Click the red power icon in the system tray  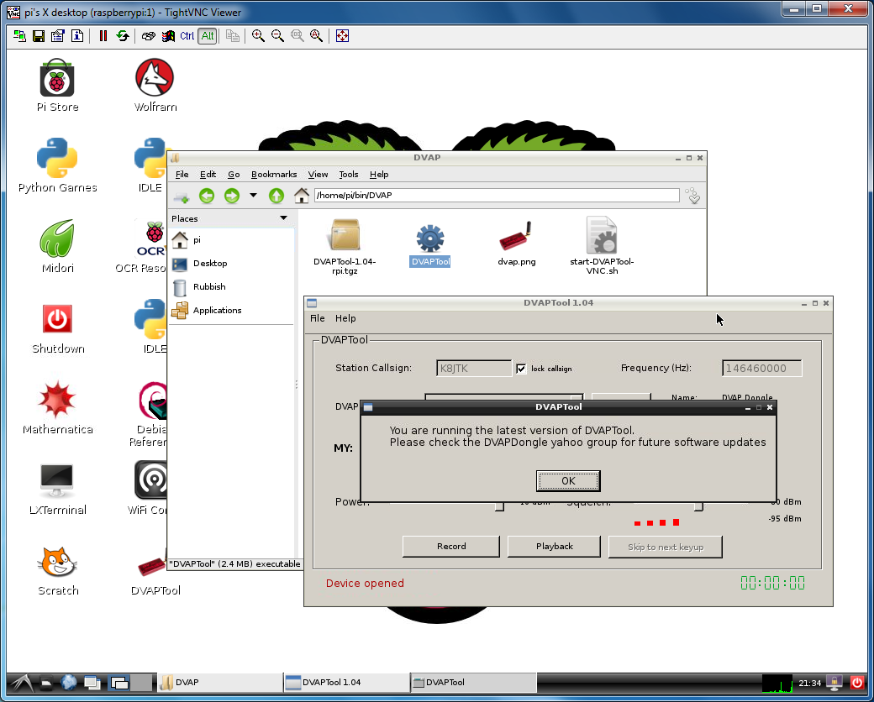[x=856, y=682]
